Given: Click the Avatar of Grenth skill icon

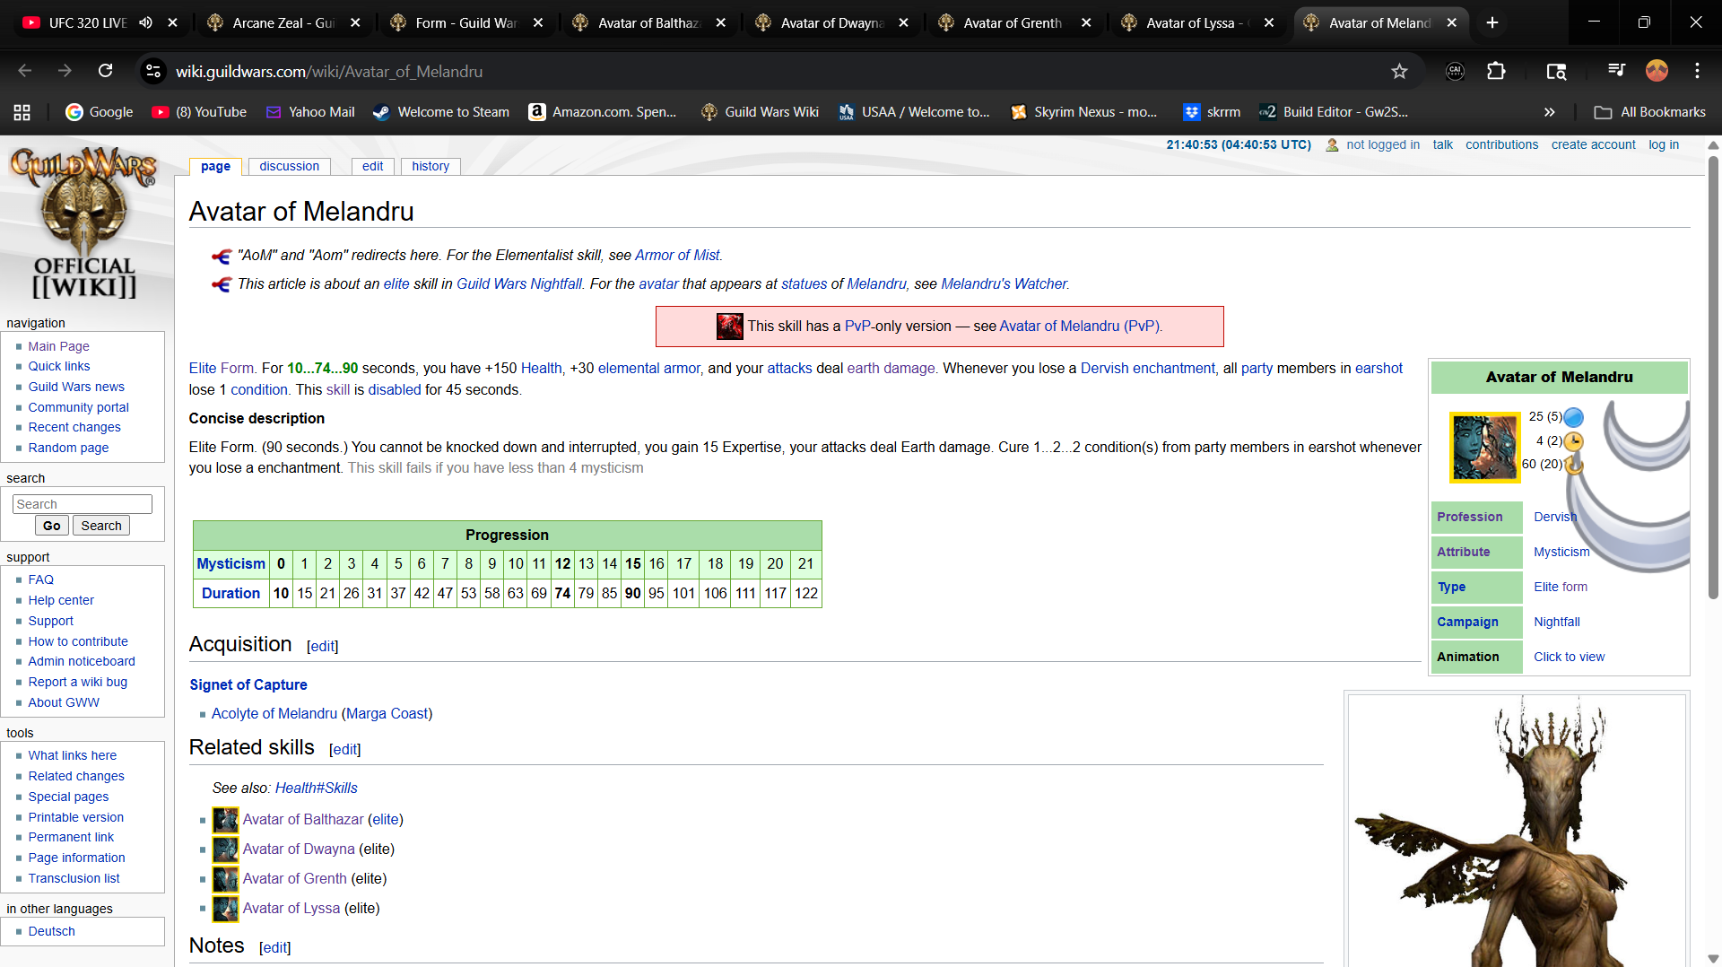Looking at the screenshot, I should [225, 879].
